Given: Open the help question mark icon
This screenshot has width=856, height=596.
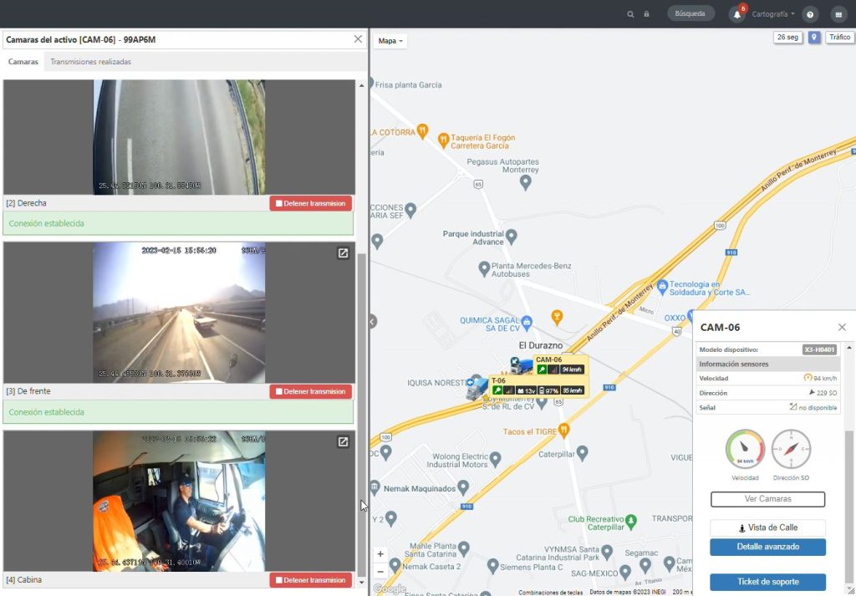Looking at the screenshot, I should coord(809,14).
